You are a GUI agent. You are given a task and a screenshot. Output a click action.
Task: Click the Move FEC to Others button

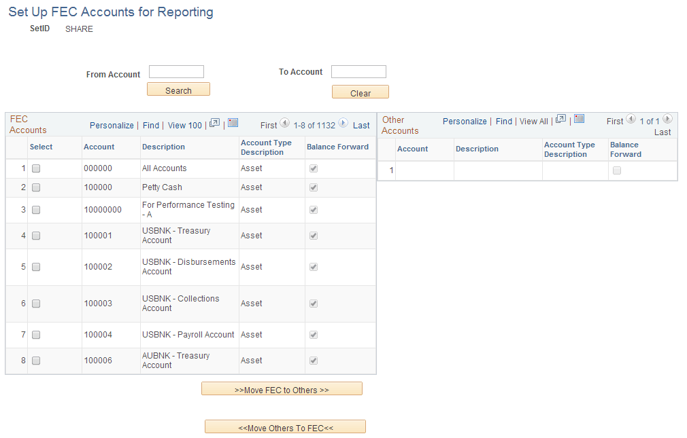tap(281, 388)
